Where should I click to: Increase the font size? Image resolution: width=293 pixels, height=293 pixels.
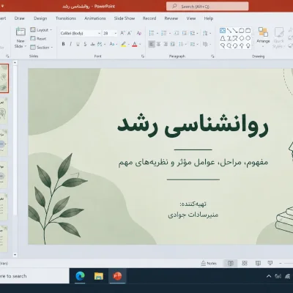click(122, 33)
